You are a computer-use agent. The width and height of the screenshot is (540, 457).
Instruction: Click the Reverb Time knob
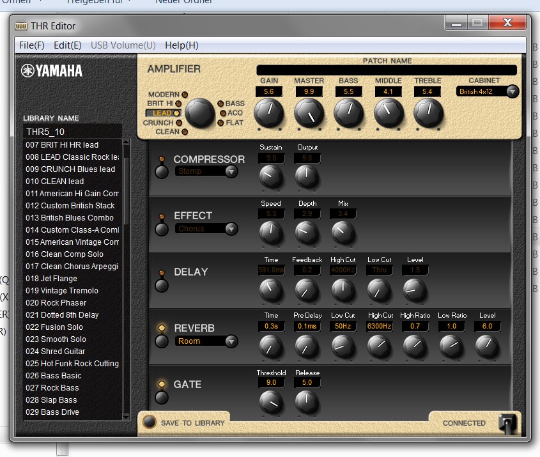pos(271,346)
